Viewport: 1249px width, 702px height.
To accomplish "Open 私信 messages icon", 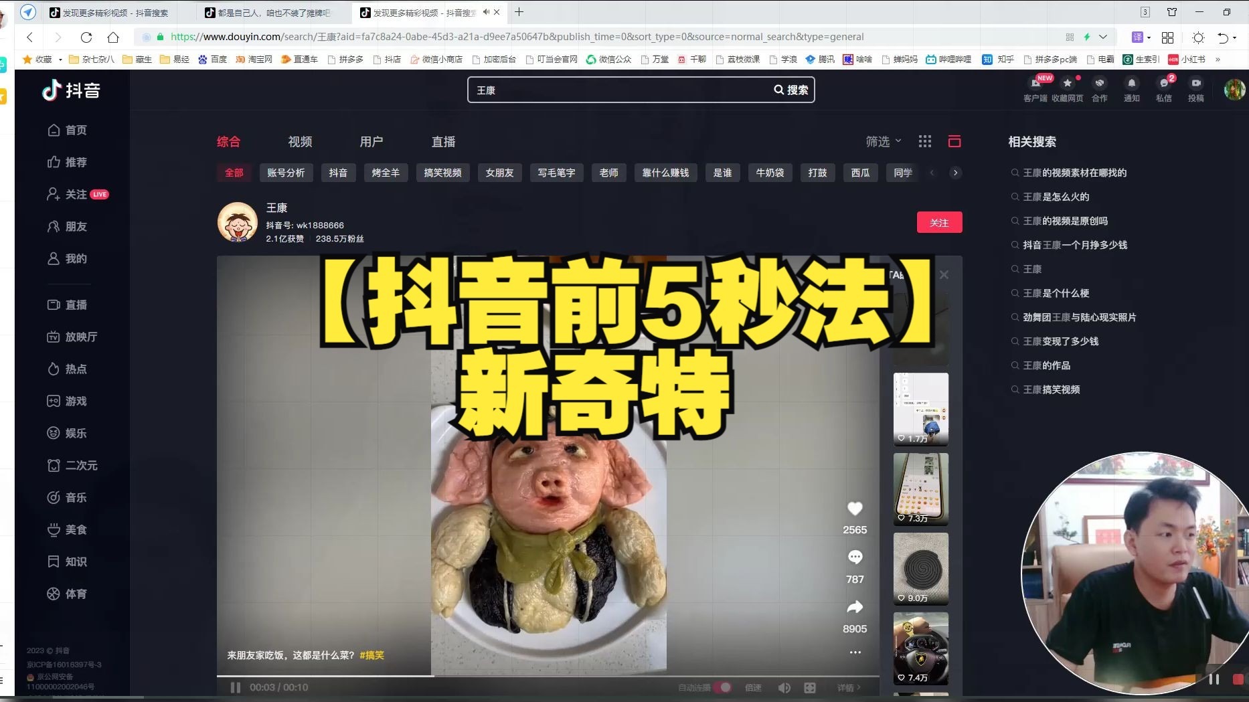I will click(x=1164, y=84).
